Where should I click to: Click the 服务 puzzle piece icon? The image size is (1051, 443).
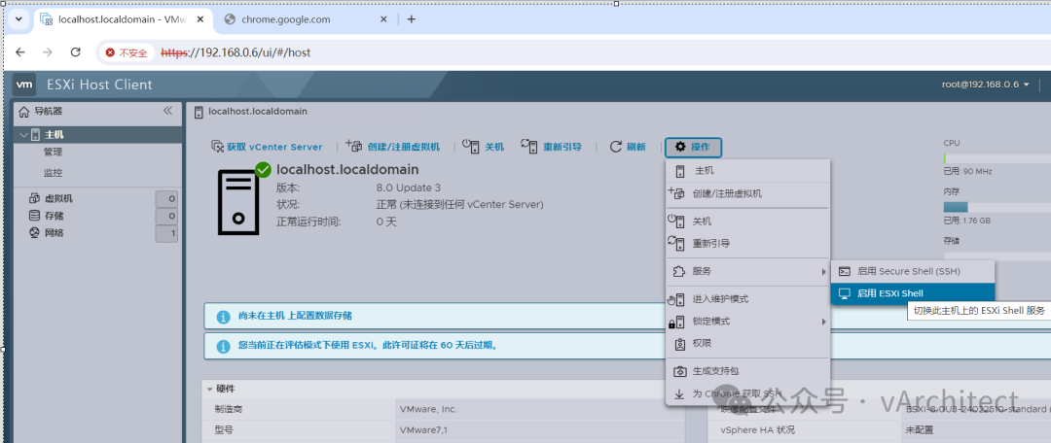tap(679, 271)
